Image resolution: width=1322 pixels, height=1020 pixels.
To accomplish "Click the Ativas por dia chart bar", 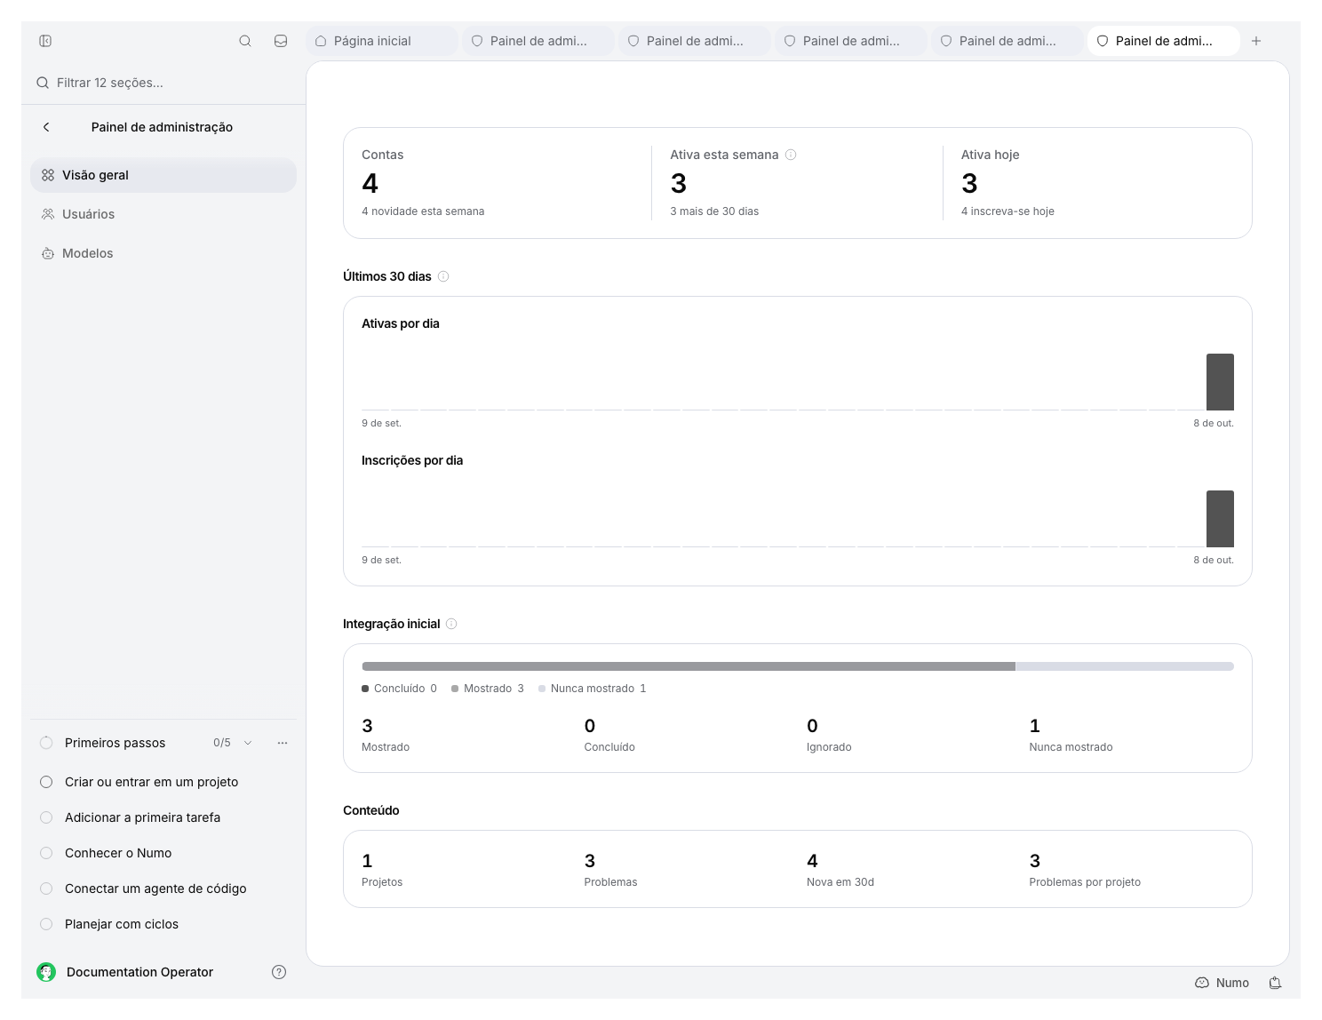I will pyautogui.click(x=1220, y=382).
